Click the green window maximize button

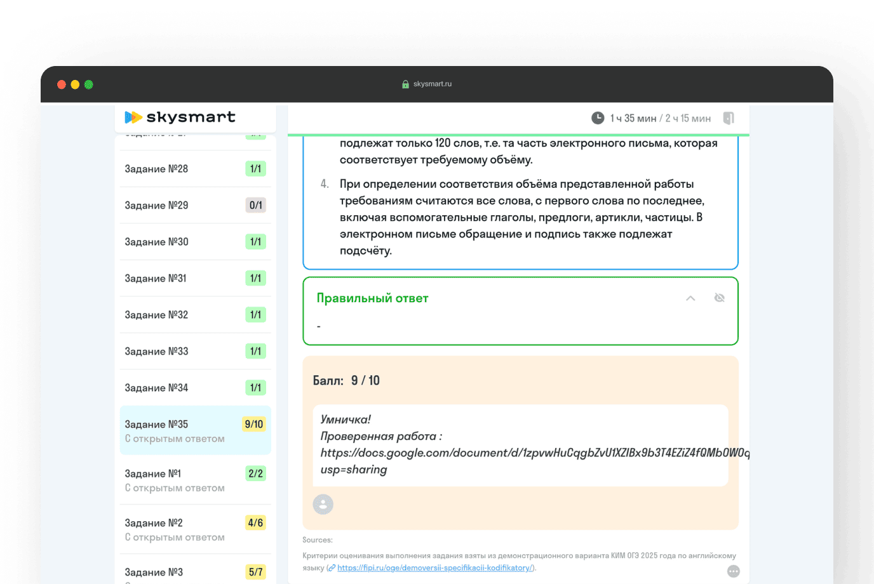pos(89,84)
